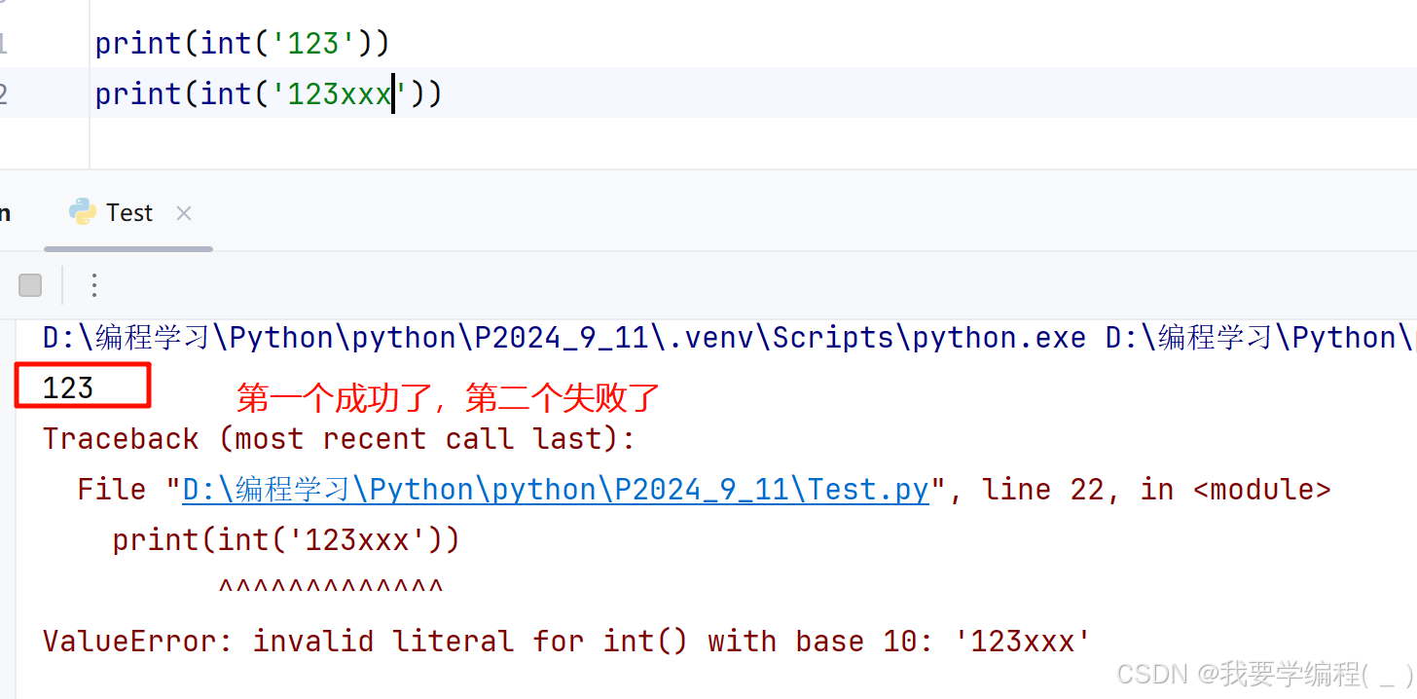This screenshot has width=1417, height=699.
Task: Click the Python icon on Test tab
Action: tap(83, 212)
